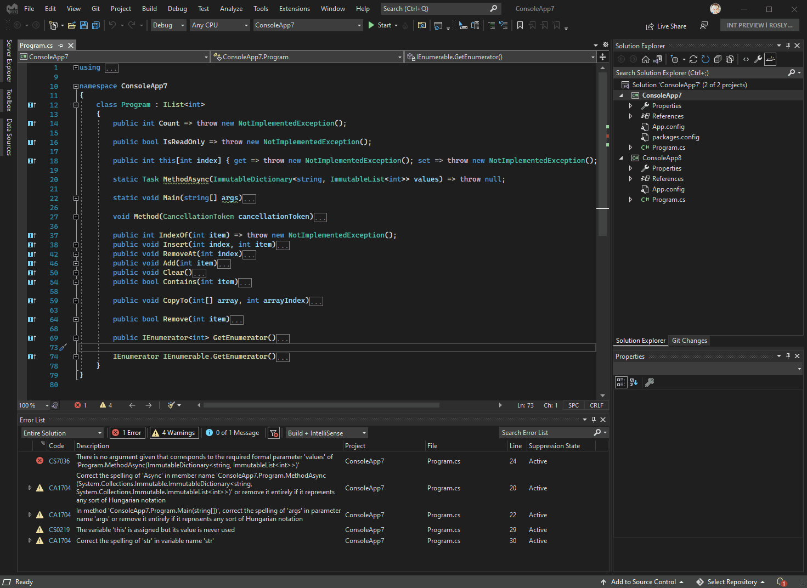
Task: Toggle the 1 Error filter button
Action: [x=127, y=433]
